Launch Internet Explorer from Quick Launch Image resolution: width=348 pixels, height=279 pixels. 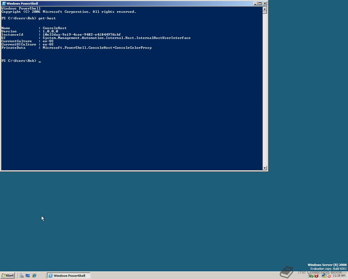pyautogui.click(x=34, y=275)
